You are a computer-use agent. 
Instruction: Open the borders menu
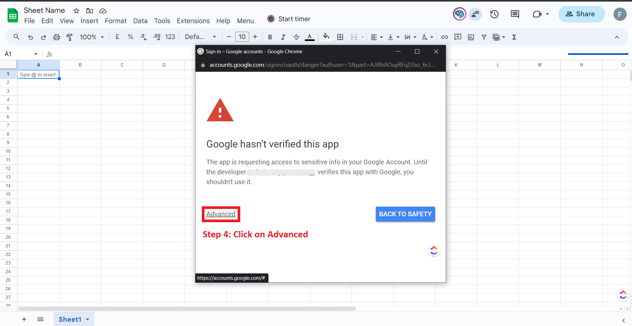340,37
